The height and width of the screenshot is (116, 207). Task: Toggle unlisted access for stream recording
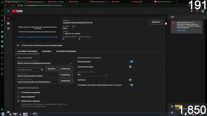[131, 85]
